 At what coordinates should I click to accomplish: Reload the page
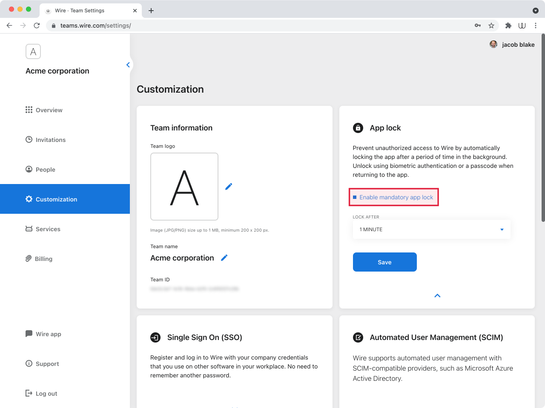(x=37, y=25)
